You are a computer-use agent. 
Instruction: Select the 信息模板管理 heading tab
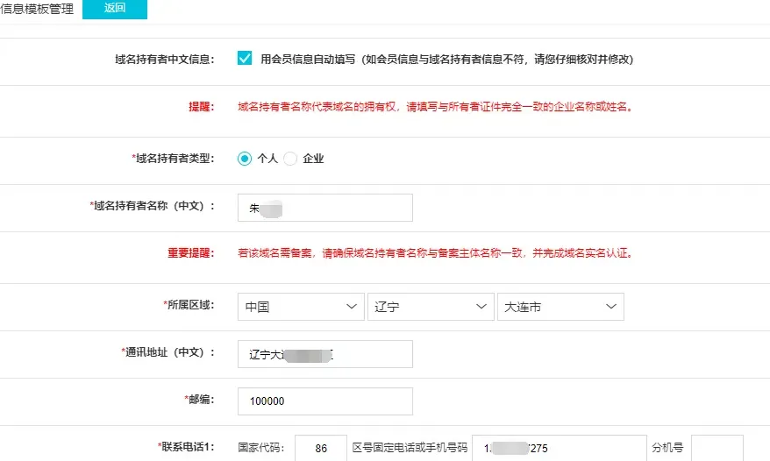38,9
